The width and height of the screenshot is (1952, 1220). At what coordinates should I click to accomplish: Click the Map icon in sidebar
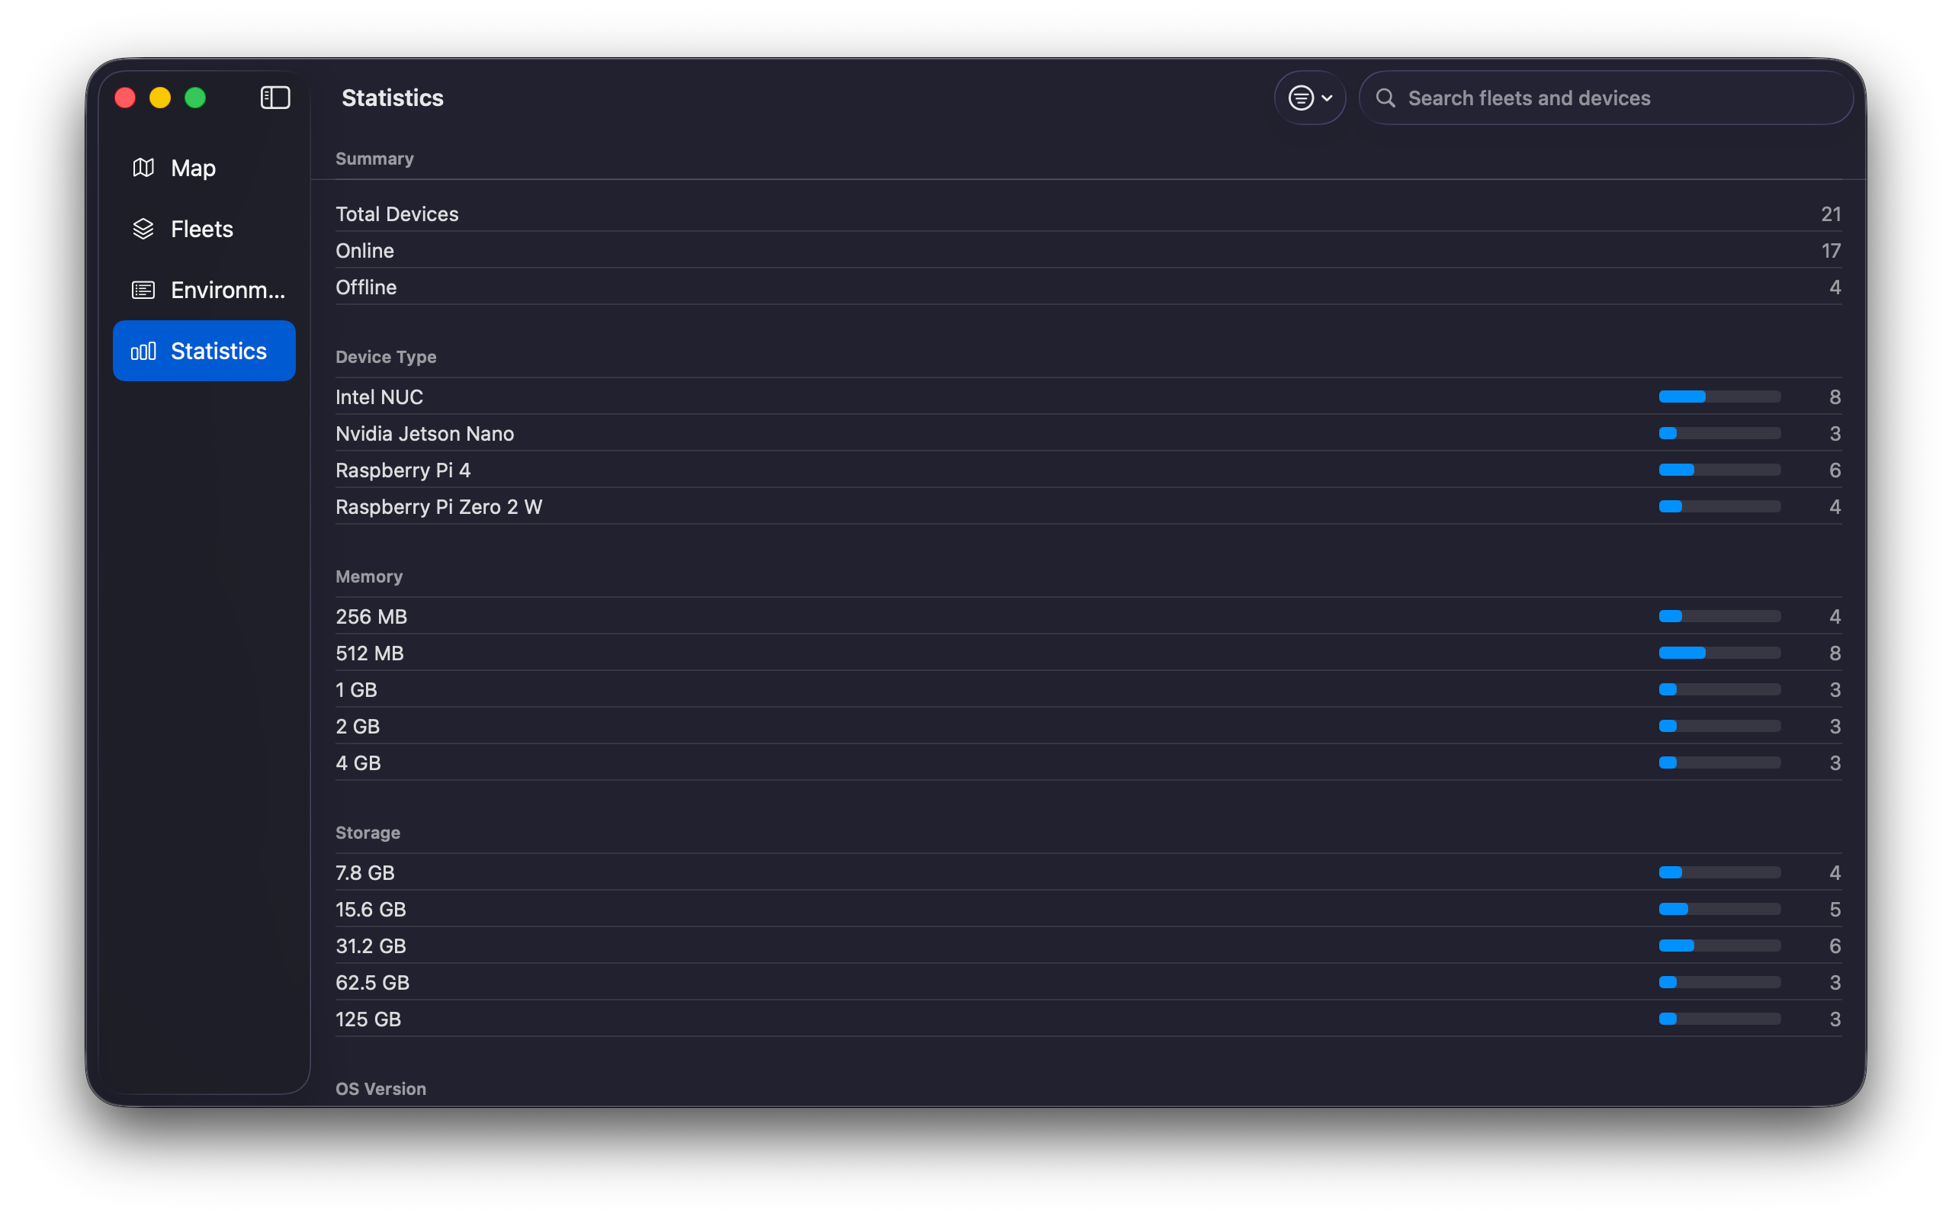tap(143, 168)
